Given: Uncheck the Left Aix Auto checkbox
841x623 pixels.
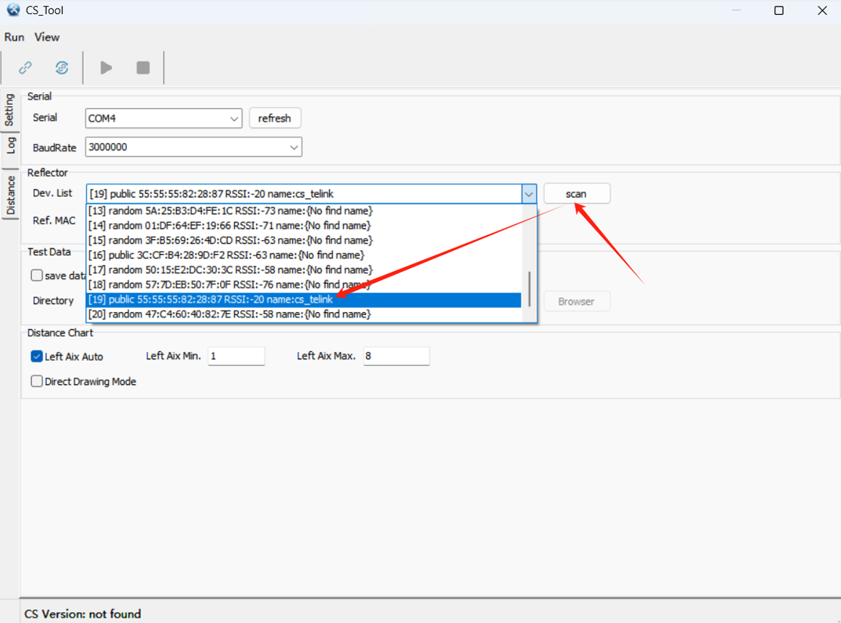Looking at the screenshot, I should coord(37,357).
